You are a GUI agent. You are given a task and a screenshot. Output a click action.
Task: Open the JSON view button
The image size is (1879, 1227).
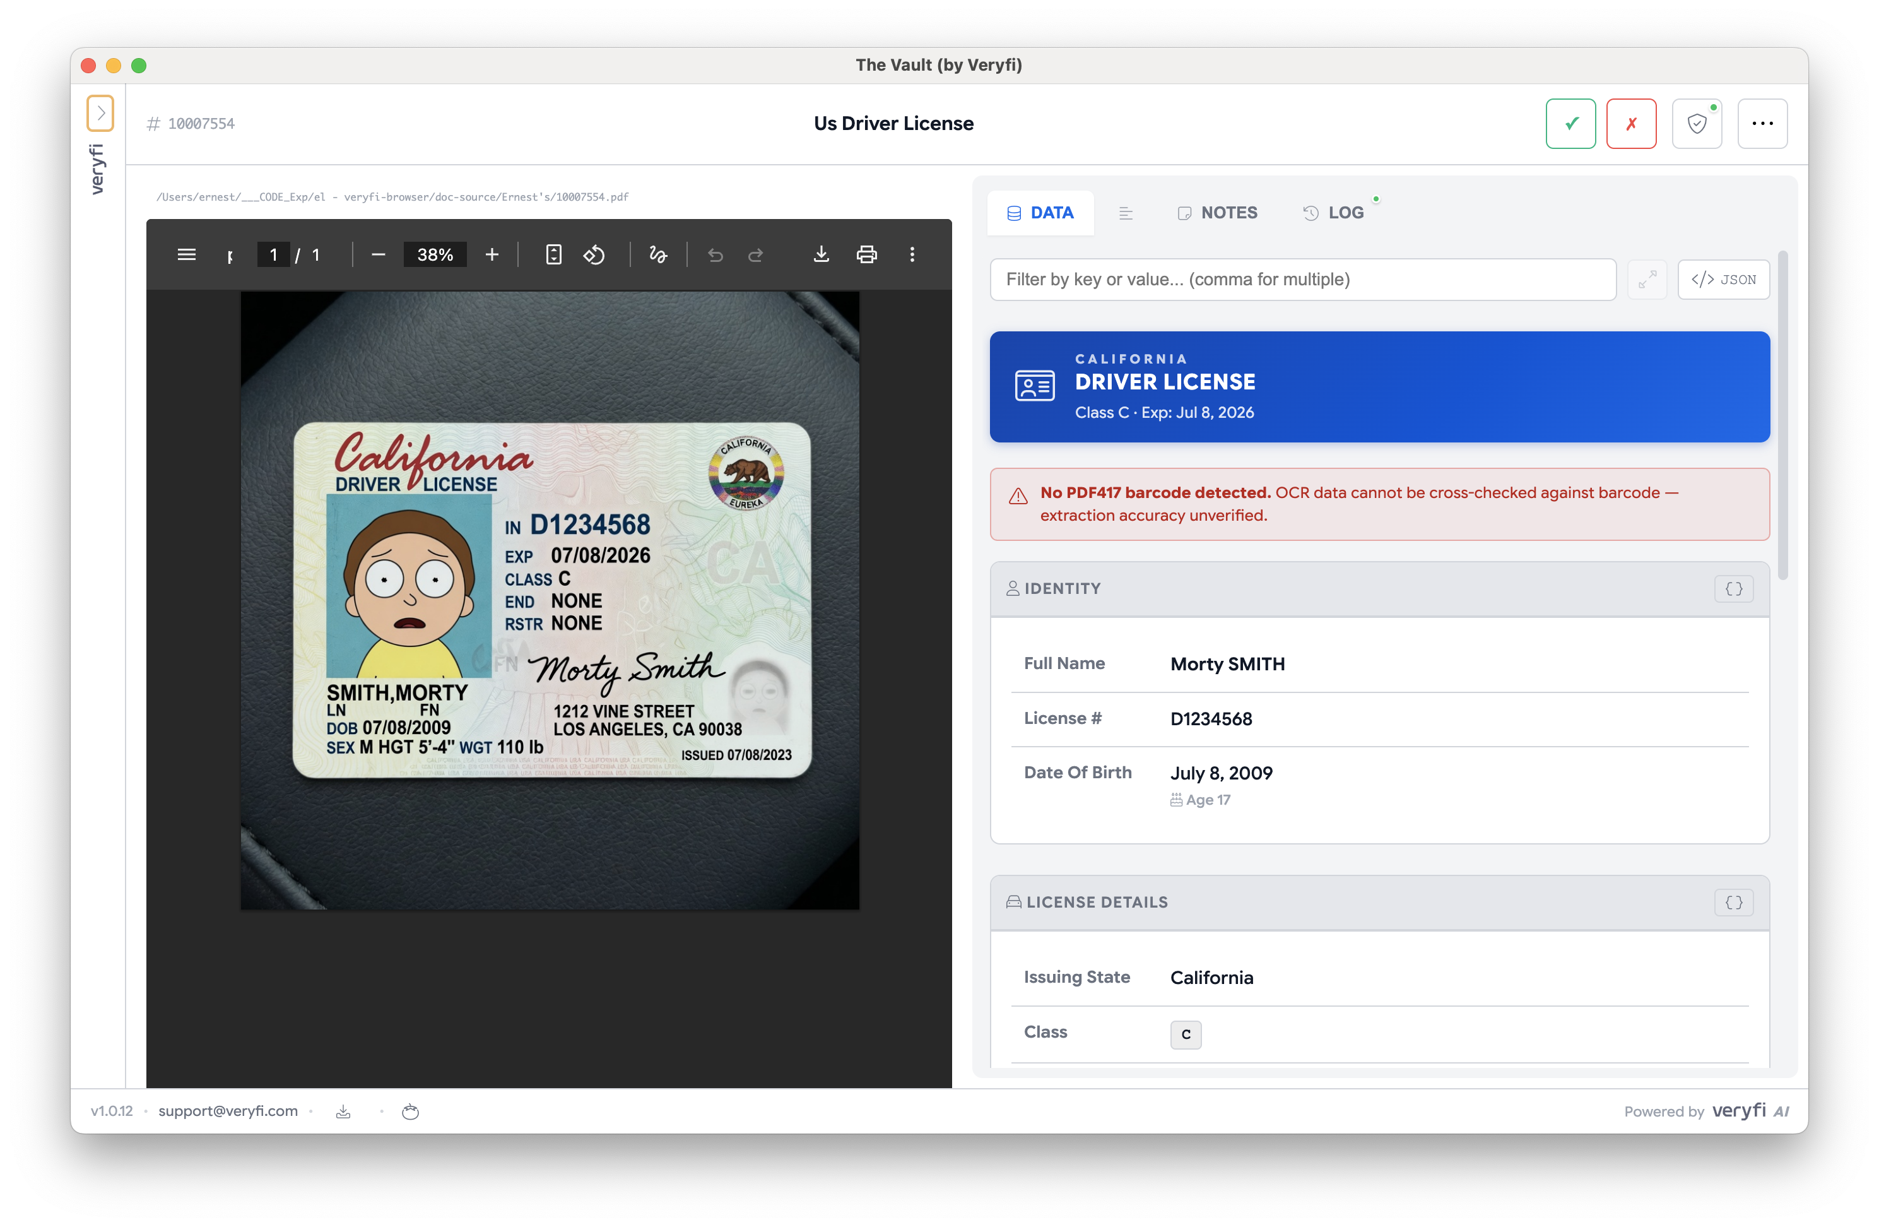[1724, 279]
